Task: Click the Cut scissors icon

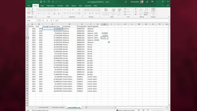Action: [x=32, y=9]
